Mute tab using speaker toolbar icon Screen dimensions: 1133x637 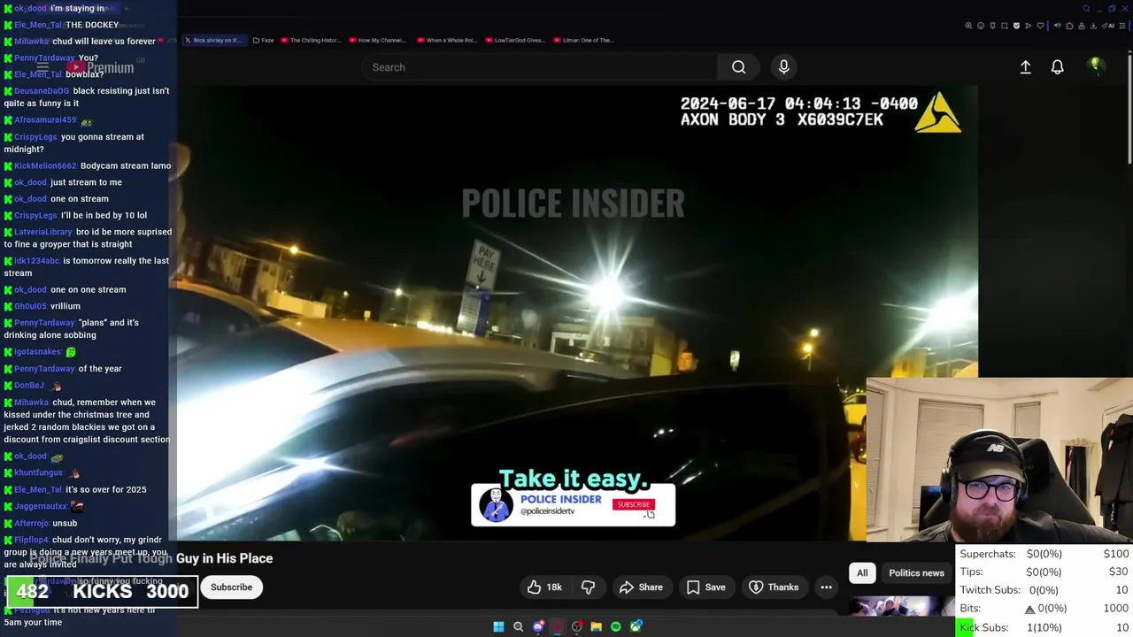point(1057,26)
